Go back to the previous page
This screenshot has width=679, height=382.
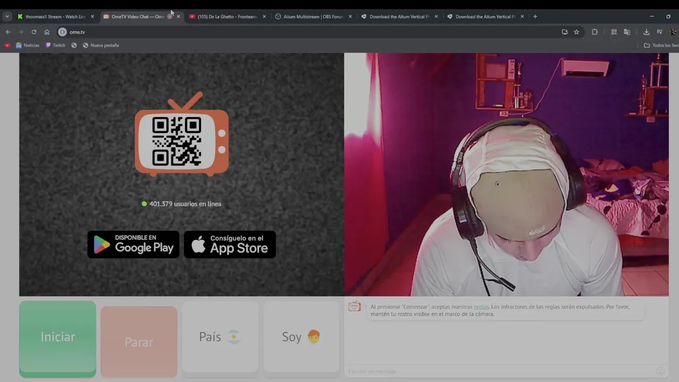pos(8,32)
